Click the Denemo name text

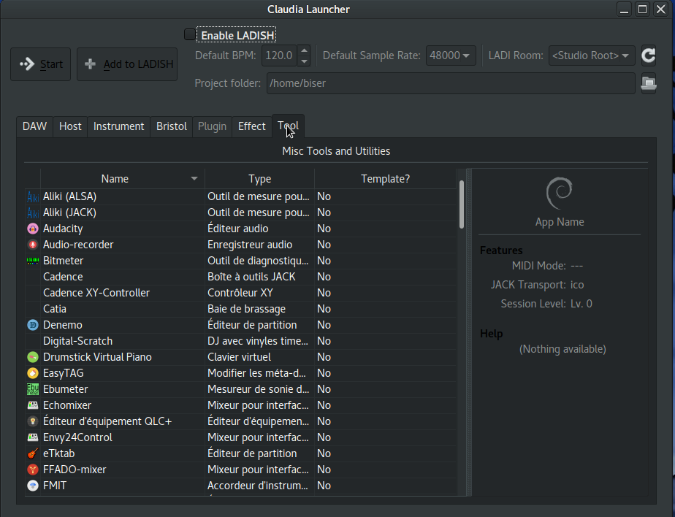63,325
